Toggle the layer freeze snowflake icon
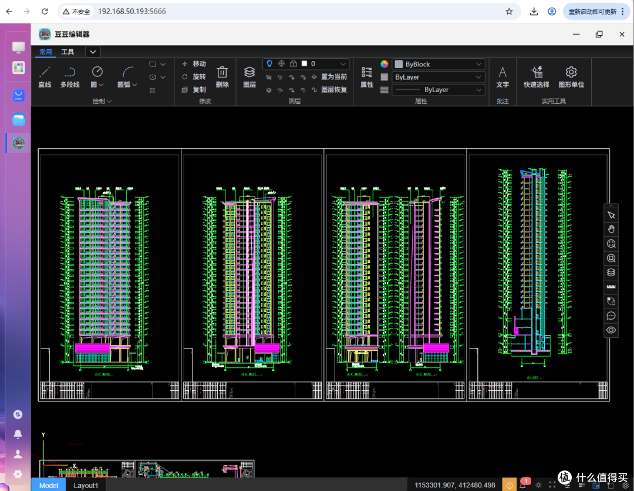This screenshot has height=491, width=634. pyautogui.click(x=281, y=63)
